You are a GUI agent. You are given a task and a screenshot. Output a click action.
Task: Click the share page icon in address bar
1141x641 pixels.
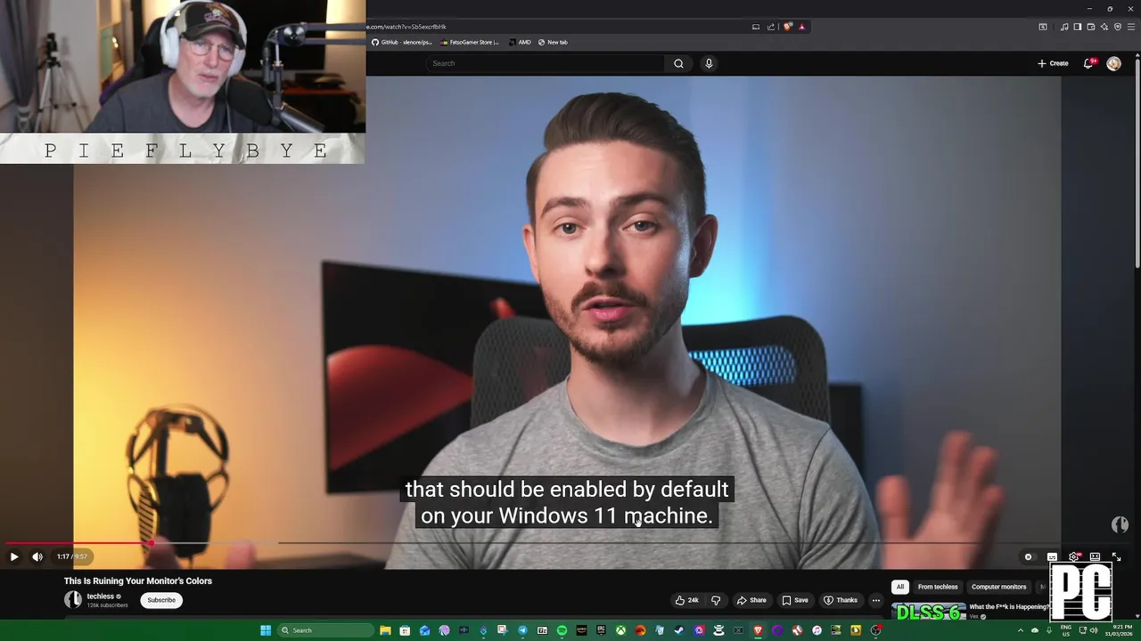(x=771, y=27)
